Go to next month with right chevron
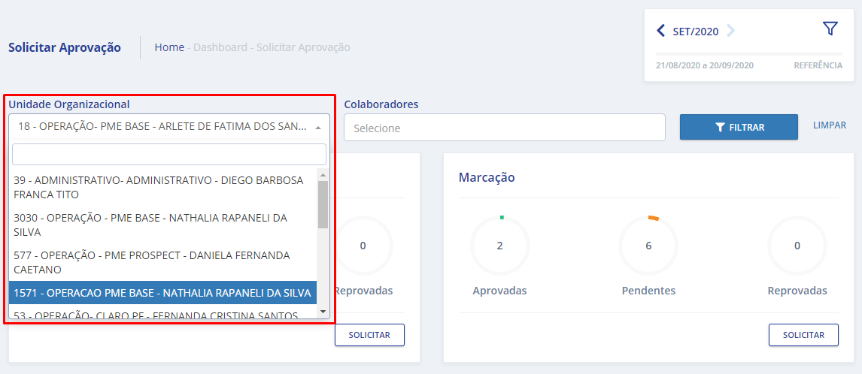The image size is (862, 374). pos(730,31)
